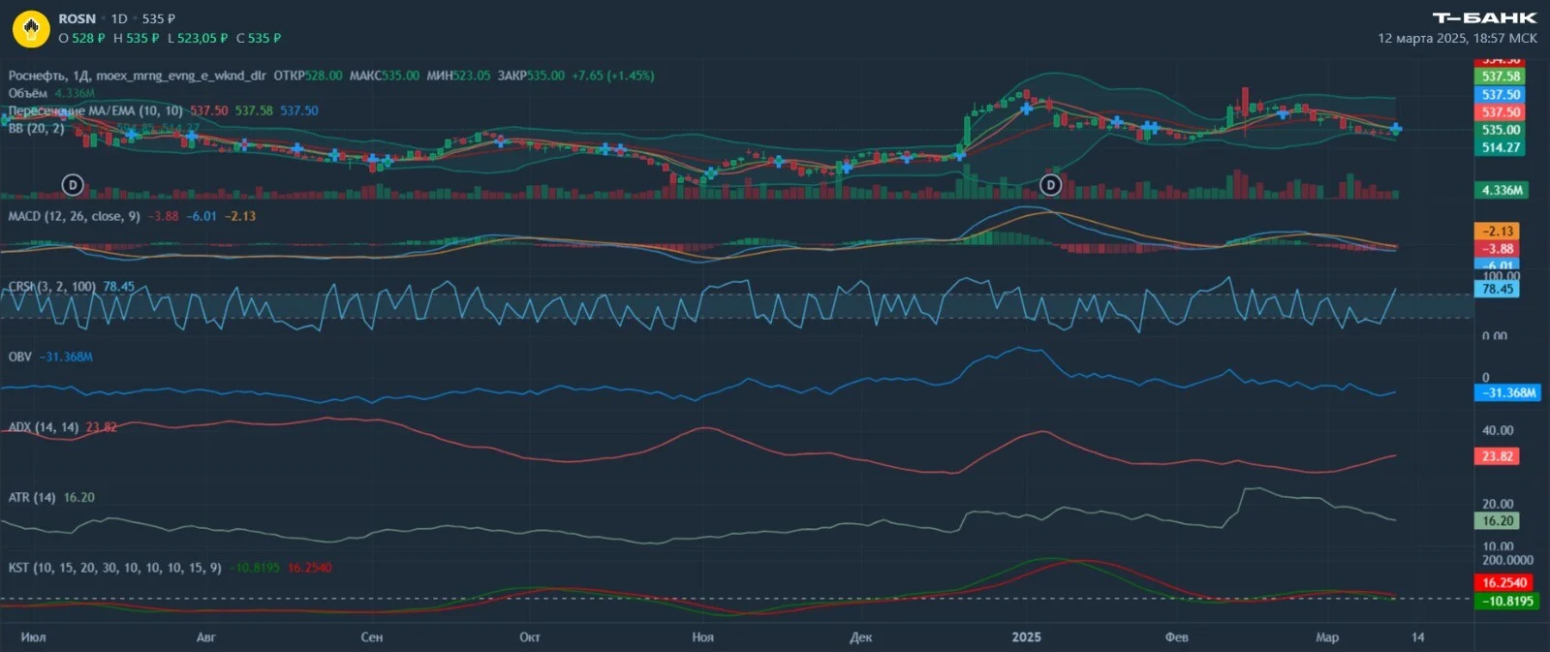Click the T-БАНК logo in the corner
This screenshot has width=1550, height=652.
(x=1484, y=17)
